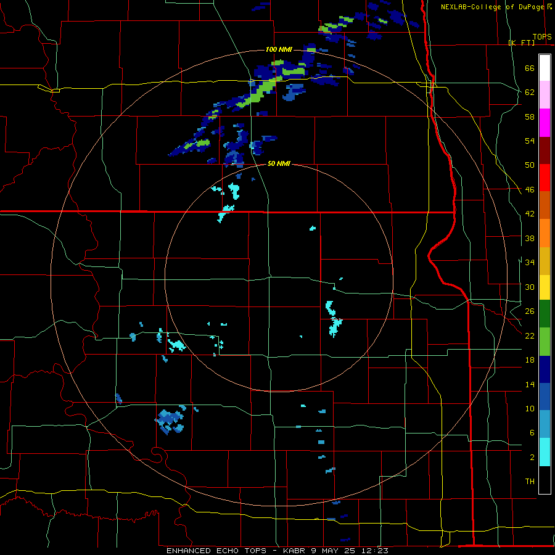555x555 pixels.
Task: Select the yellow legend color segment
Action: click(545, 287)
